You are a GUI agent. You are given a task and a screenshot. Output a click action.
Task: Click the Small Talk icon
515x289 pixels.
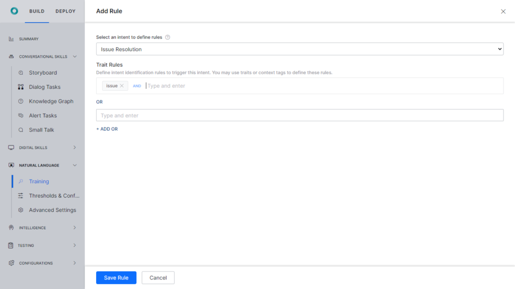tap(21, 130)
